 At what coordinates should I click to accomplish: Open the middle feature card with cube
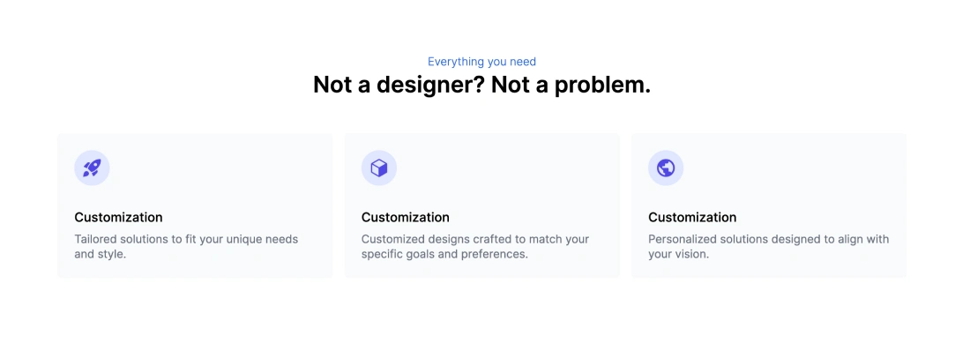pos(481,205)
